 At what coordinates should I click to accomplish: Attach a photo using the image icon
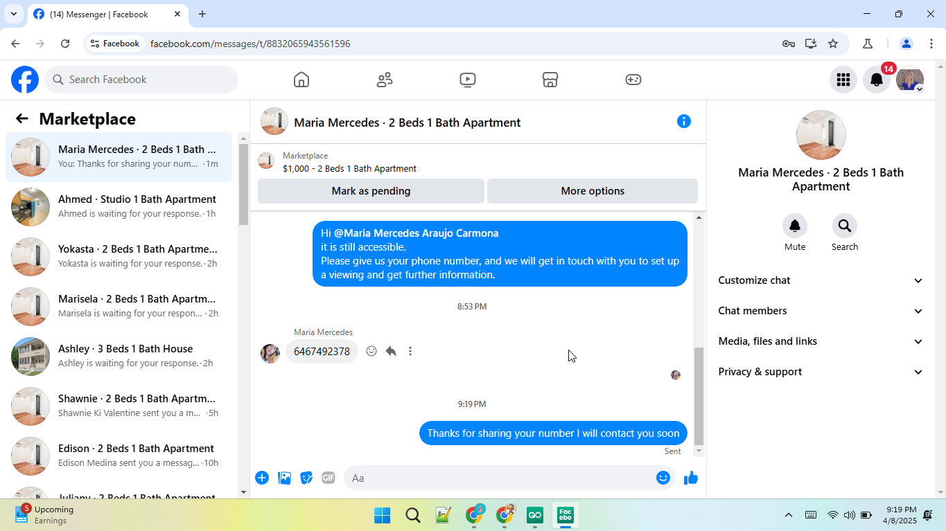(x=284, y=478)
